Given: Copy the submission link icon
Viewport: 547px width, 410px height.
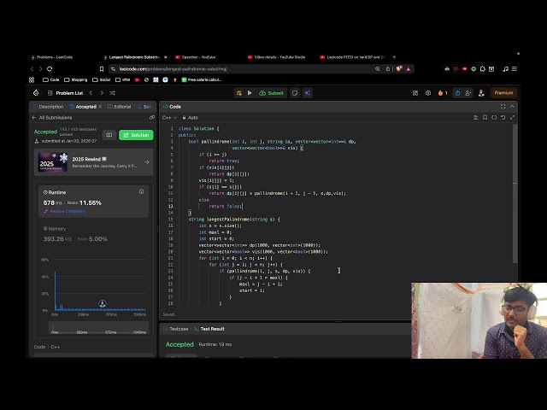Looking at the screenshot, I should point(152,118).
